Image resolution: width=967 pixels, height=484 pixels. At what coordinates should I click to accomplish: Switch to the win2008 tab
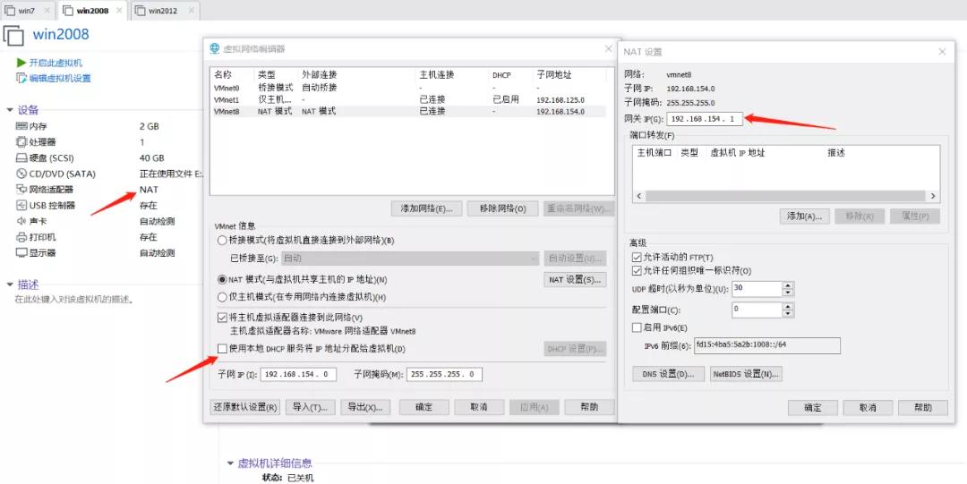click(92, 11)
